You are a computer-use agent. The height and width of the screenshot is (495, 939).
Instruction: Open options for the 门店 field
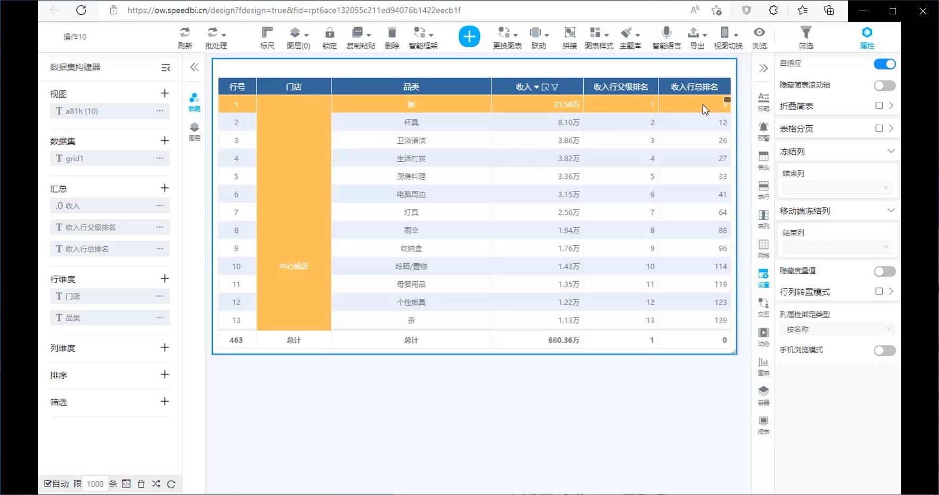coord(160,296)
